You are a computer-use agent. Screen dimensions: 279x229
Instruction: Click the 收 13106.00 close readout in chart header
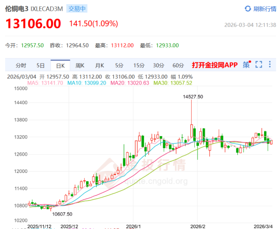120,77
